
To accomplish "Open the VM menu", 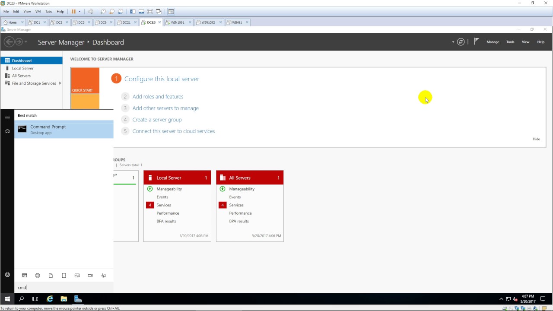I will pos(38,11).
